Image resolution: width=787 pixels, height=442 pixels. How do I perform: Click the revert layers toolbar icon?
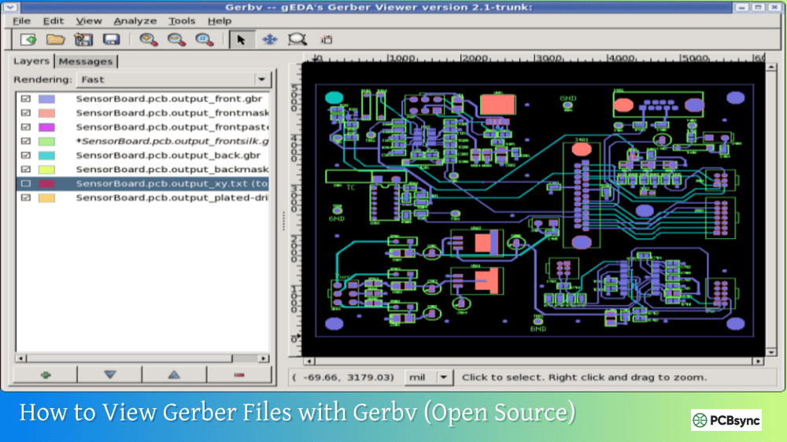83,39
